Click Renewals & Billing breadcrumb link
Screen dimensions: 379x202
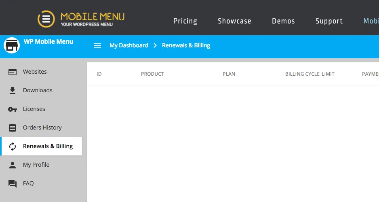(186, 45)
